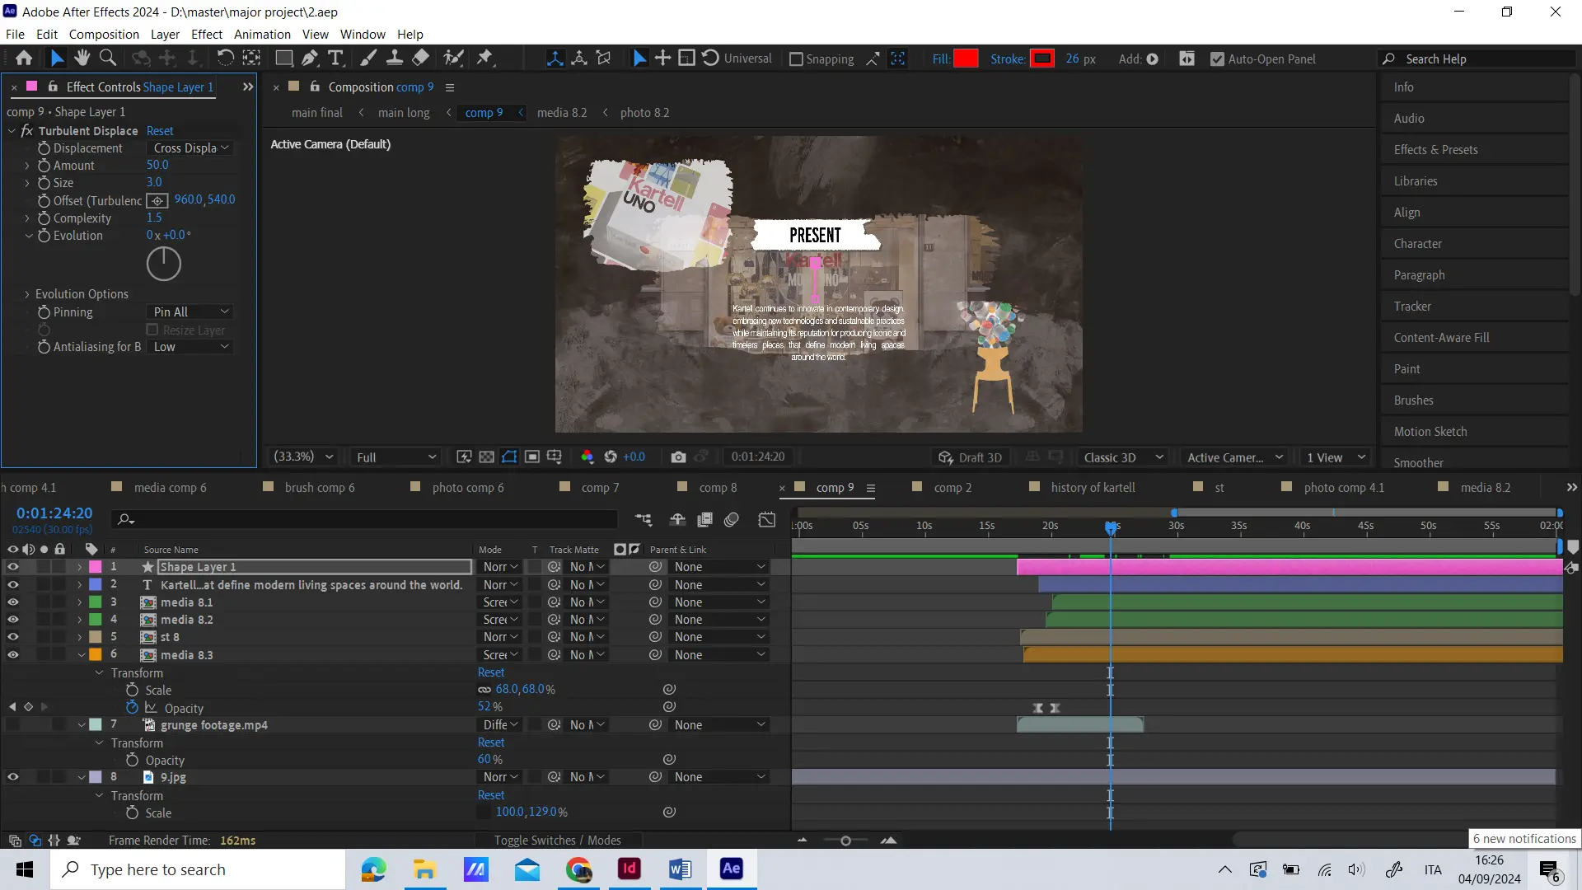The image size is (1582, 890).
Task: Hide the 9.jpg layer
Action: (13, 777)
